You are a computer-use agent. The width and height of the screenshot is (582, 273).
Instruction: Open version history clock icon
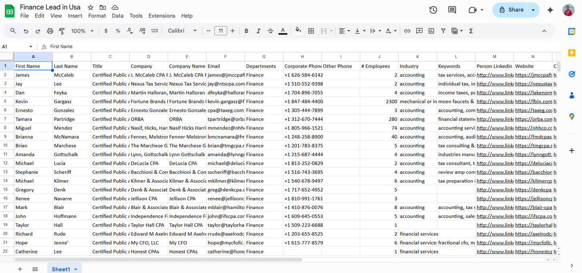pos(433,10)
